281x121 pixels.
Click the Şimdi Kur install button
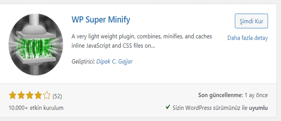(251, 21)
